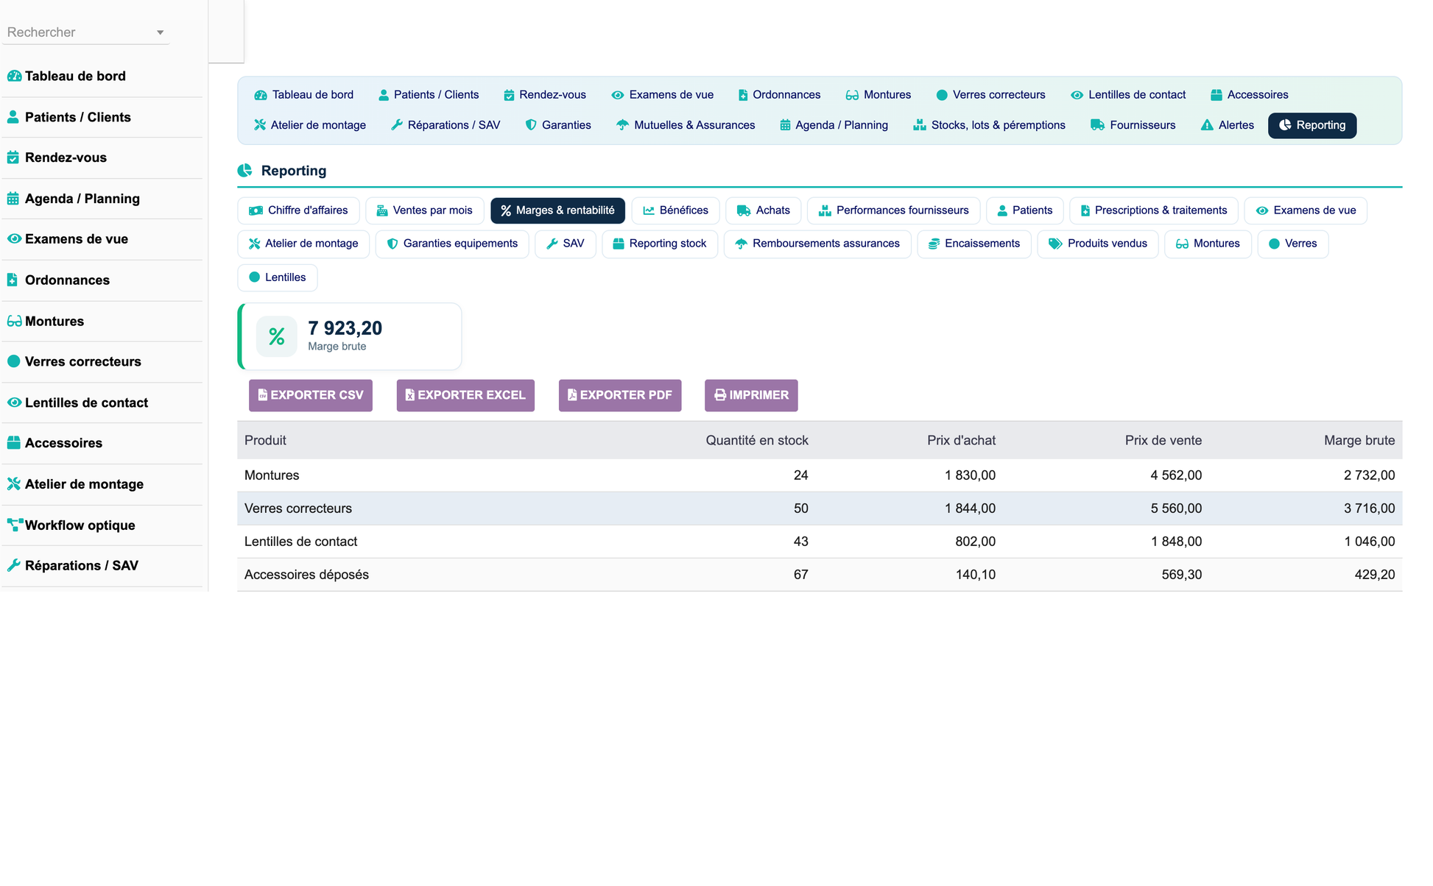Open Agenda / Planning in top navigation
The height and width of the screenshot is (886, 1433).
coord(834,125)
